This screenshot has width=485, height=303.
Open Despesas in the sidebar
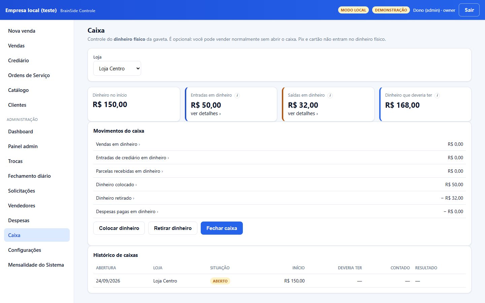(x=37, y=220)
